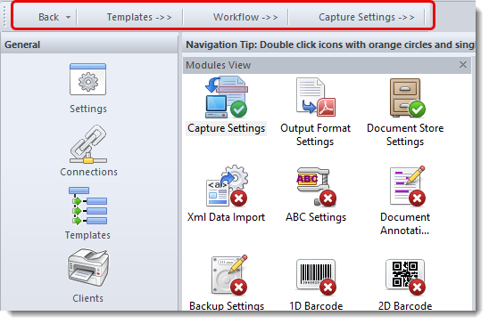Click the ABC Settings label

click(316, 217)
